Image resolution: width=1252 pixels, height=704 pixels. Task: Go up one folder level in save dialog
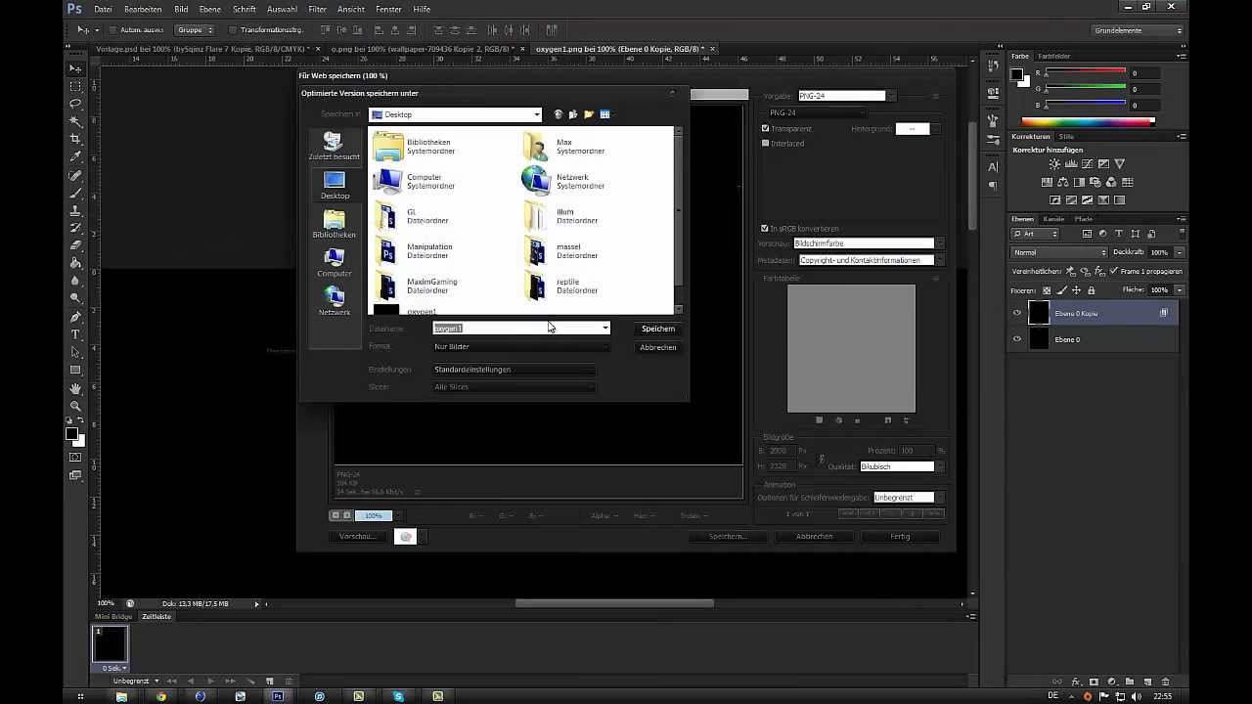coord(573,114)
